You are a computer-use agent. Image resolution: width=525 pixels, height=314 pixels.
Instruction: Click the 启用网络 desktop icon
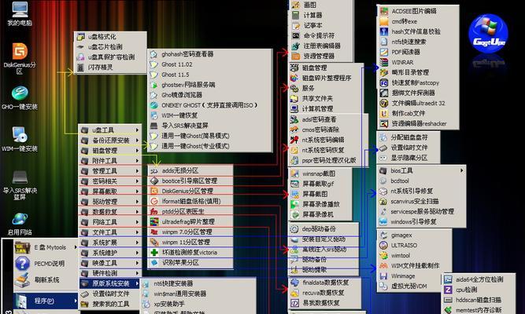(x=20, y=224)
